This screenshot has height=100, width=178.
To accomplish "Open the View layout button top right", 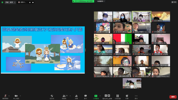I will (174, 2).
